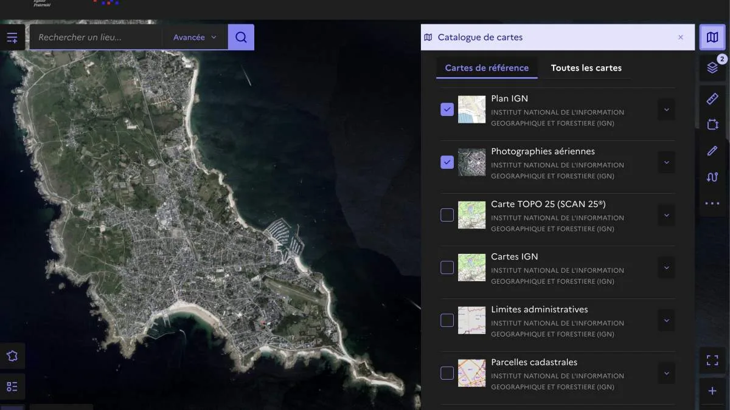Click the Photographies aériennes thumbnail
The height and width of the screenshot is (410, 730).
pos(471,162)
